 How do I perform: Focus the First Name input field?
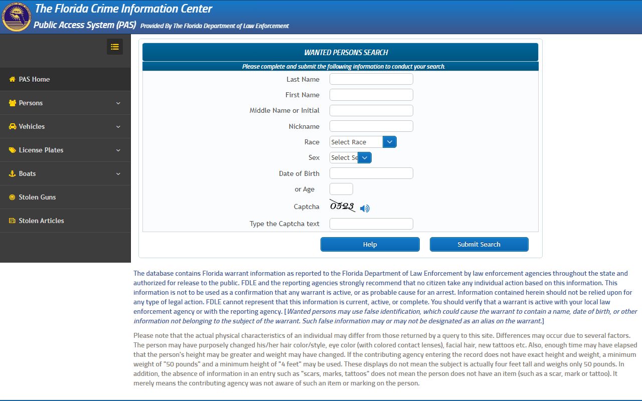tap(371, 95)
